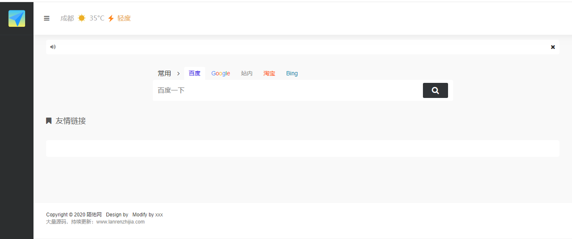572x239 pixels.
Task: Click the Copyright © 2020 text
Action: pos(66,215)
